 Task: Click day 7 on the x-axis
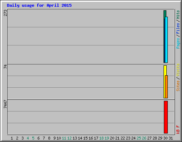[x=44, y=138]
